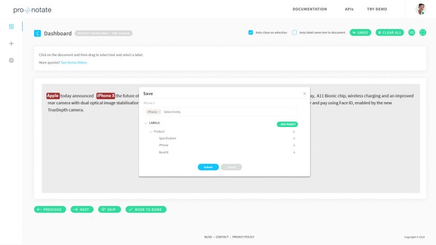436x245 pixels.
Task: Open the CONTACT footer link
Action: [x=222, y=237]
